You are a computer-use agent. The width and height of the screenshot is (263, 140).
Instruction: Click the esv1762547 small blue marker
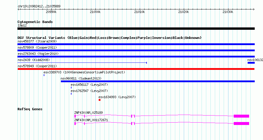coord(71,94)
